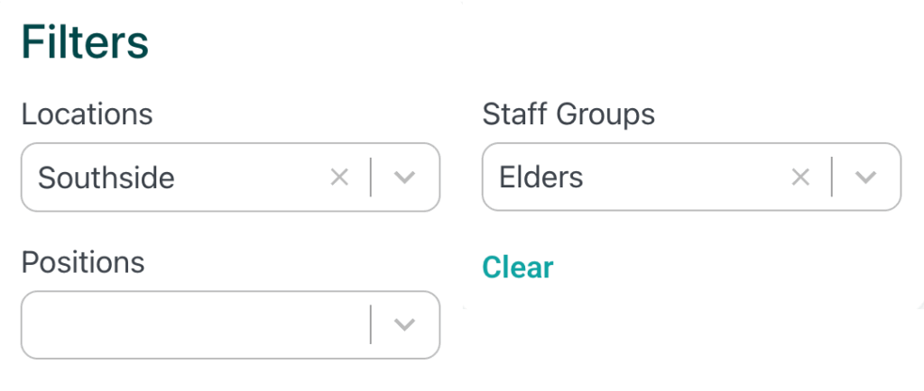The image size is (924, 391).
Task: Expand the Locations dropdown arrow
Action: point(405,177)
